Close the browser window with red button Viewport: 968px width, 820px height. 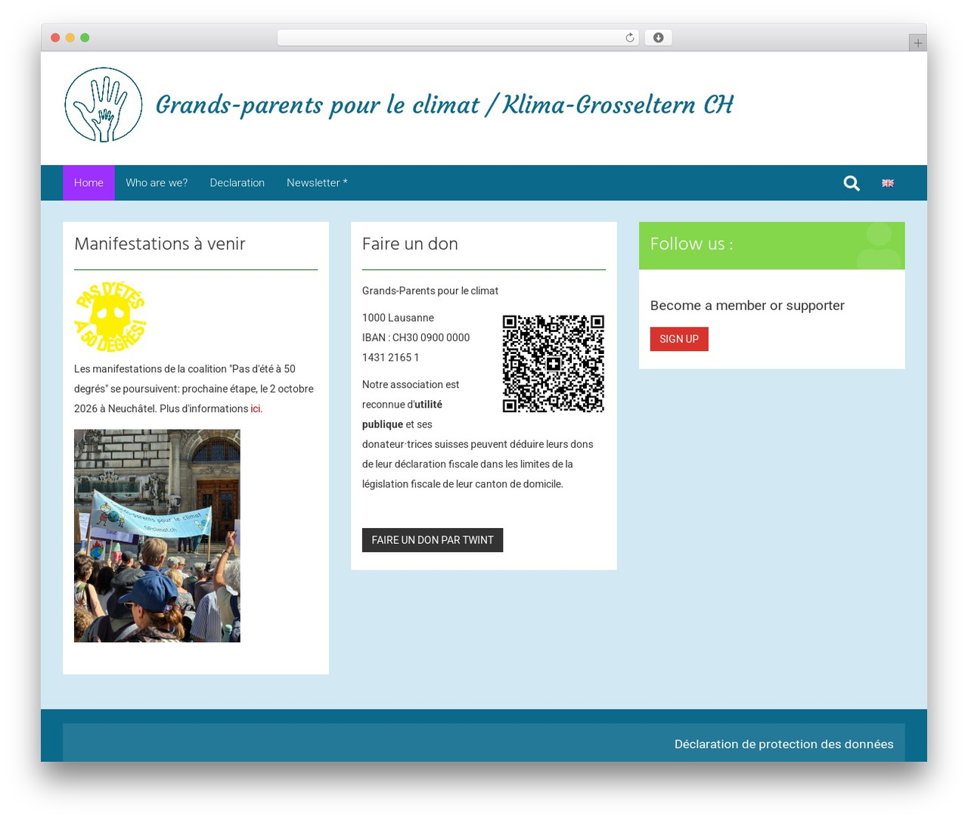tap(55, 38)
